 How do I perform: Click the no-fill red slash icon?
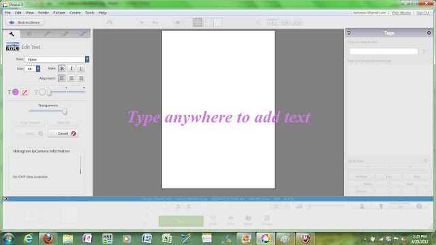25,92
